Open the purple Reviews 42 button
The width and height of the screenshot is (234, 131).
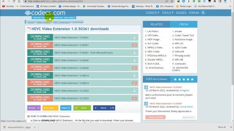[x=34, y=108]
